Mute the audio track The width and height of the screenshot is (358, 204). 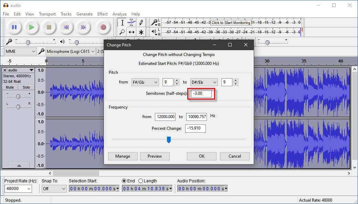click(x=10, y=87)
